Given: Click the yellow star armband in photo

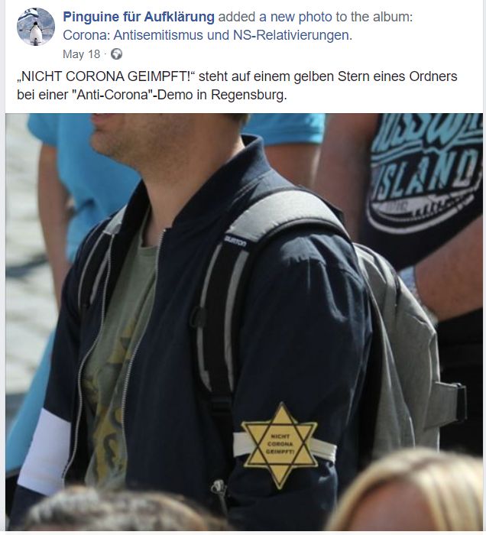Looking at the screenshot, I should 280,446.
